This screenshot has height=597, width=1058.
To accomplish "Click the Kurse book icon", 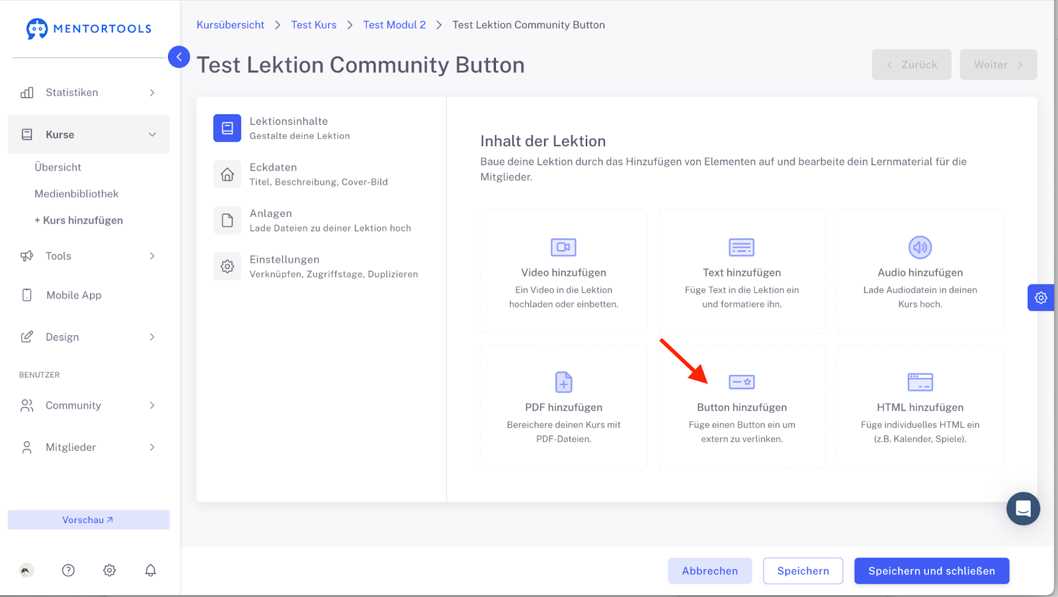I will tap(27, 134).
